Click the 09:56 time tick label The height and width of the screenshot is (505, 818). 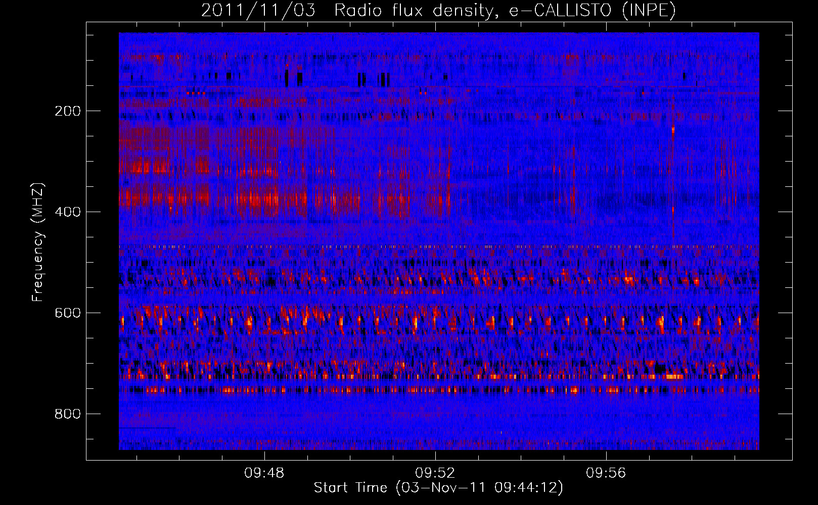[606, 473]
